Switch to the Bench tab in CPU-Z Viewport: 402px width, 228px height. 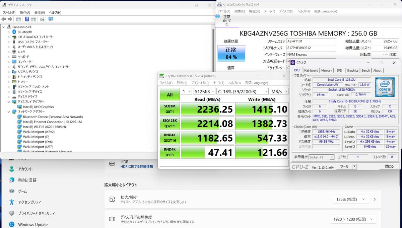pyautogui.click(x=366, y=70)
